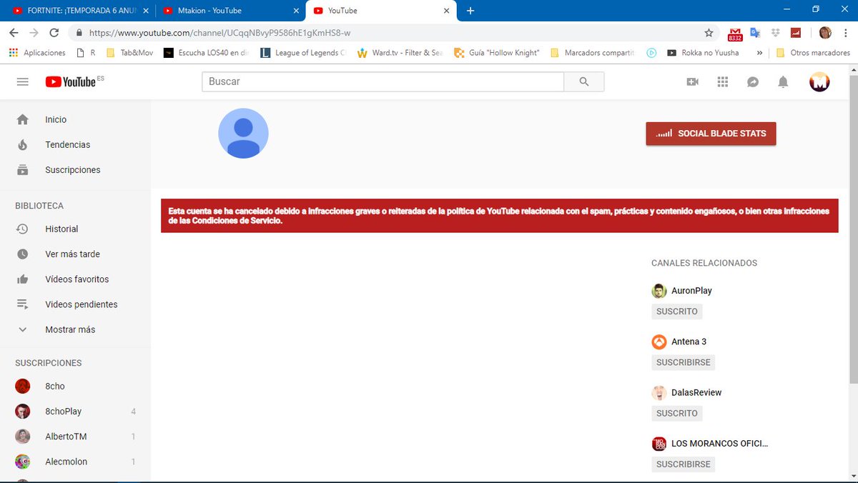The width and height of the screenshot is (858, 483).
Task: Open the Chrome profile avatar
Action: 825,33
